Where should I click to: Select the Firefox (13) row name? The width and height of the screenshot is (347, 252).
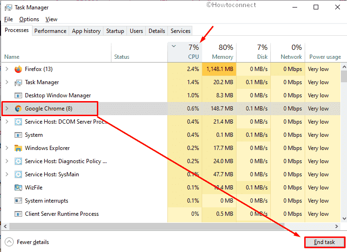coord(39,69)
